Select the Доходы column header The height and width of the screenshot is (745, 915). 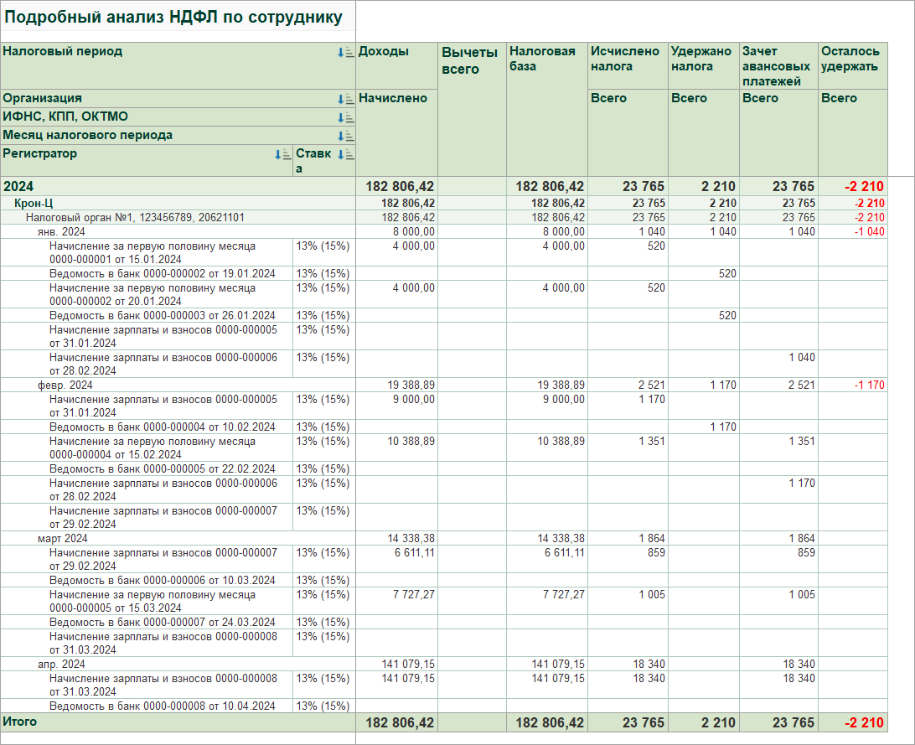coord(396,65)
